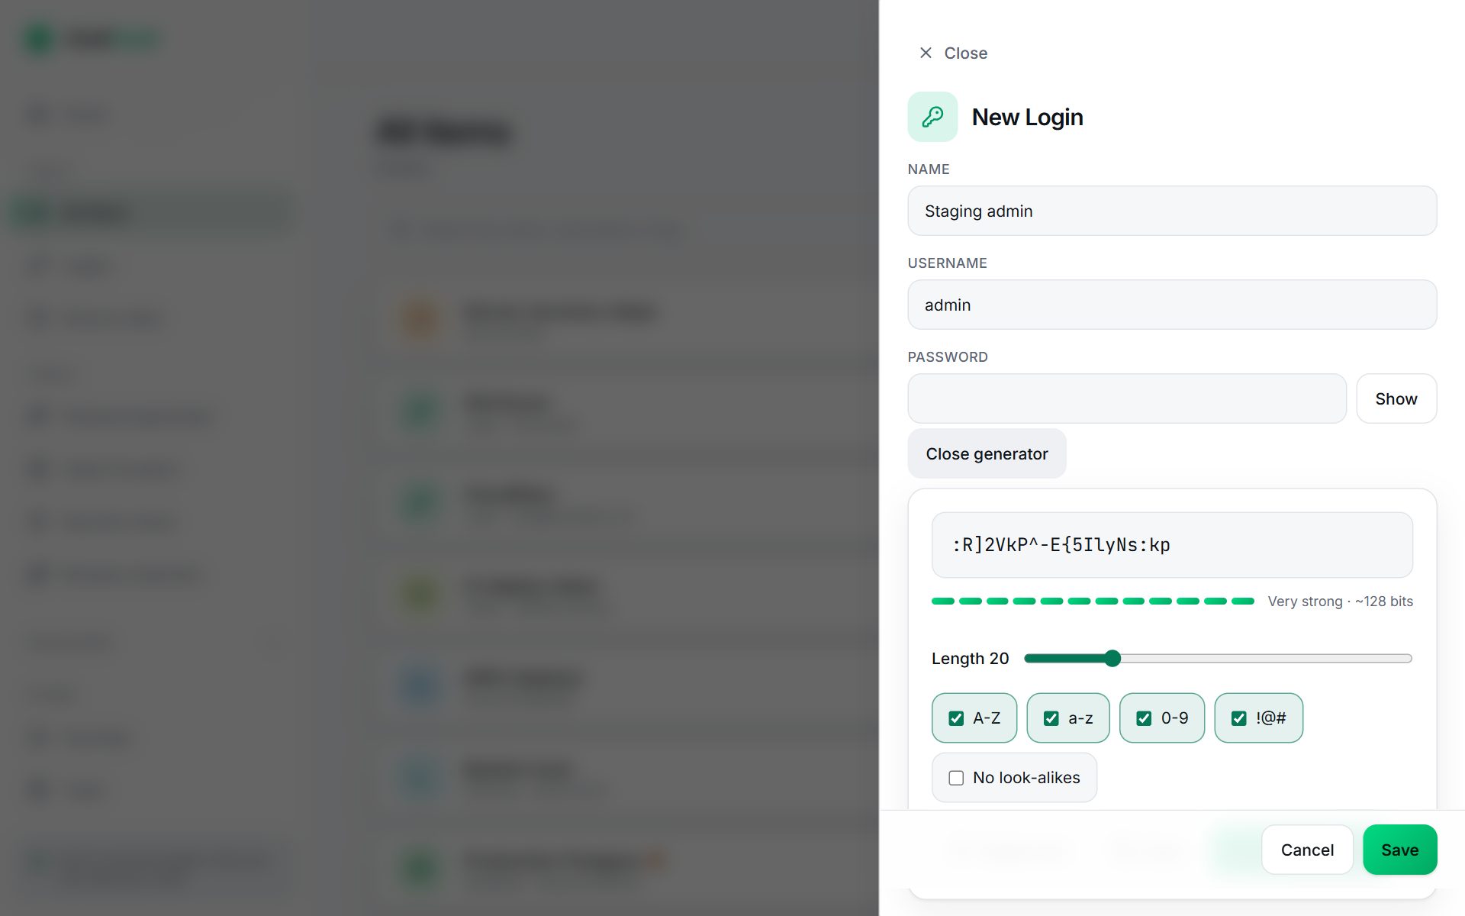Focus the empty Password field
This screenshot has width=1465, height=916.
click(1127, 398)
